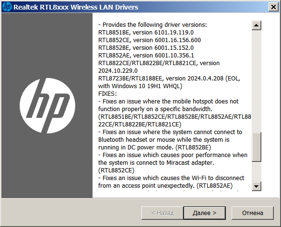Click the down arrow of the notes scrollbar
This screenshot has width=281, height=227.
click(256, 186)
